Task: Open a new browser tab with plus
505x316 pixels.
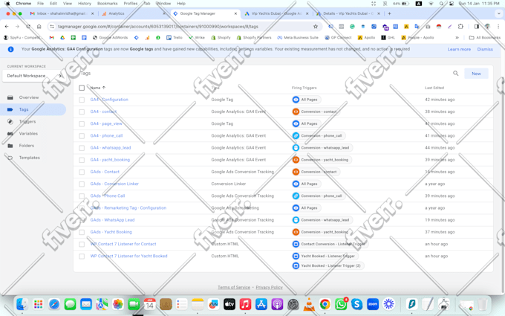Action: pyautogui.click(x=389, y=13)
